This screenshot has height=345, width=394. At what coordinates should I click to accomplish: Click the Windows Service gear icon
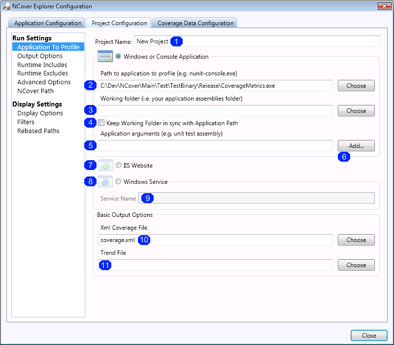(105, 181)
